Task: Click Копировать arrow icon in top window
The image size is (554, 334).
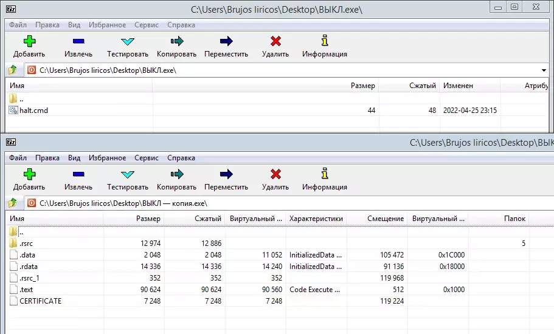Action: 176,41
